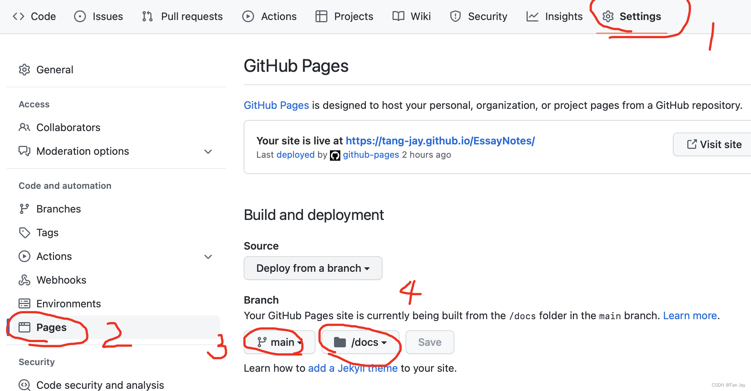Click the Security shield icon

point(455,16)
